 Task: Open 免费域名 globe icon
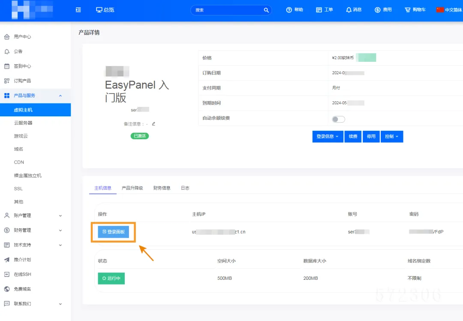[7, 289]
